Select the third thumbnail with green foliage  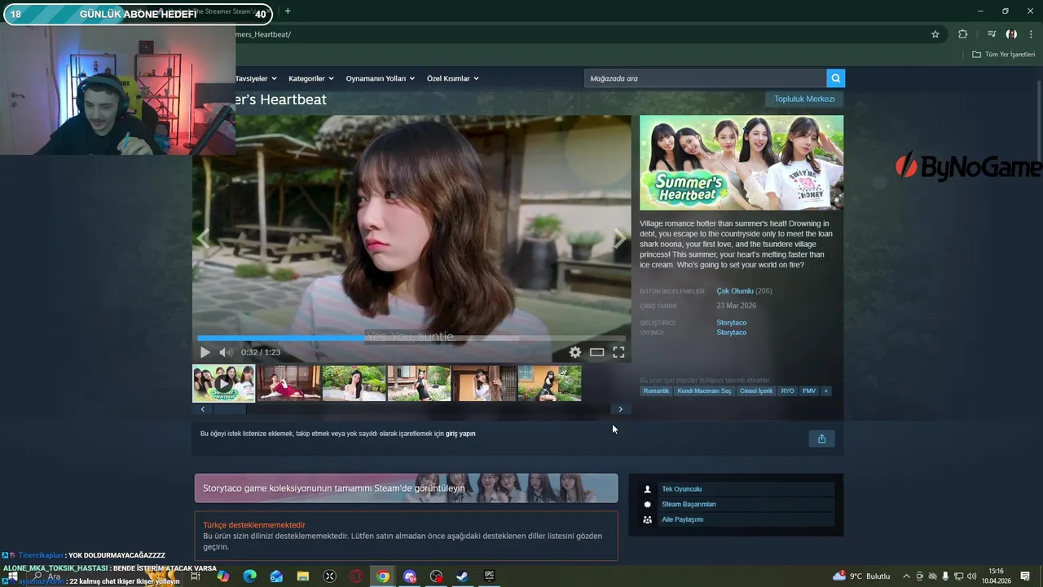(x=354, y=383)
